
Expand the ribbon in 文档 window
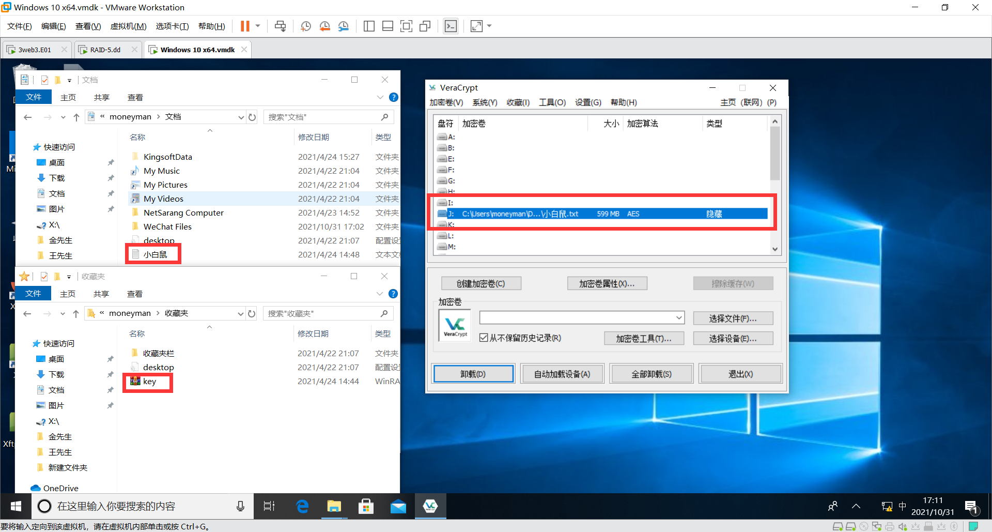click(380, 97)
